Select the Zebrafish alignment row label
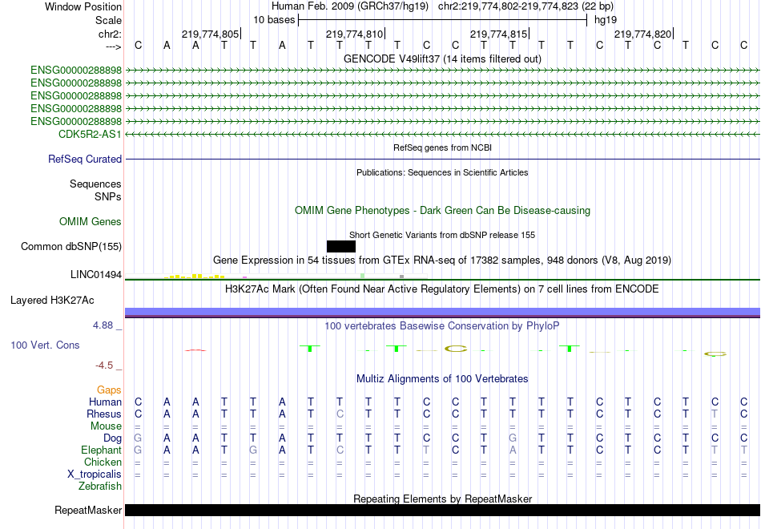Viewport: 761px width, 529px height. pyautogui.click(x=100, y=486)
